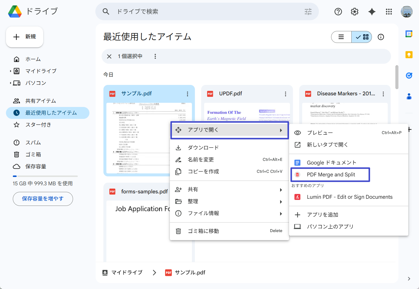Click 保存容量を増やす button
This screenshot has height=289, width=419.
point(43,199)
